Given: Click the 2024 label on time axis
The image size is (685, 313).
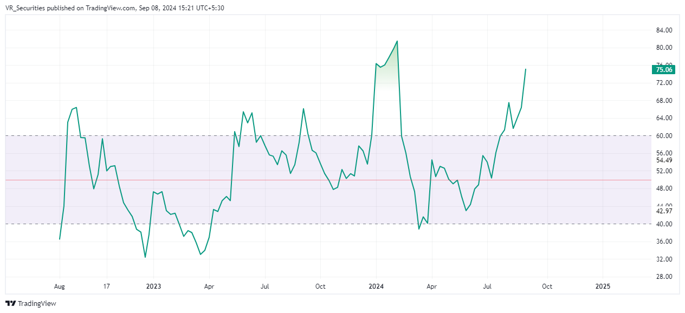Looking at the screenshot, I should [x=376, y=286].
